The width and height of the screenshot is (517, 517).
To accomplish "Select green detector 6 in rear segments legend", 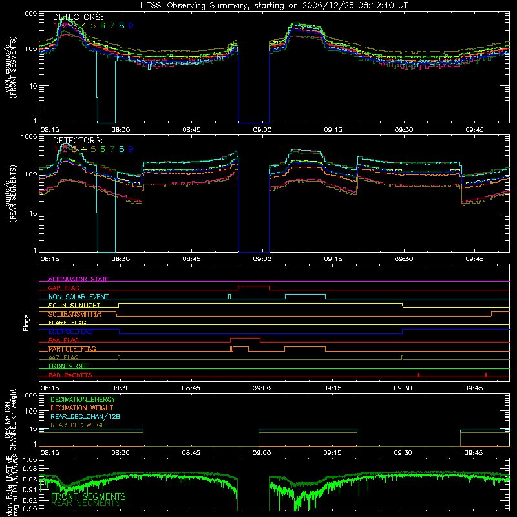I will tap(103, 149).
